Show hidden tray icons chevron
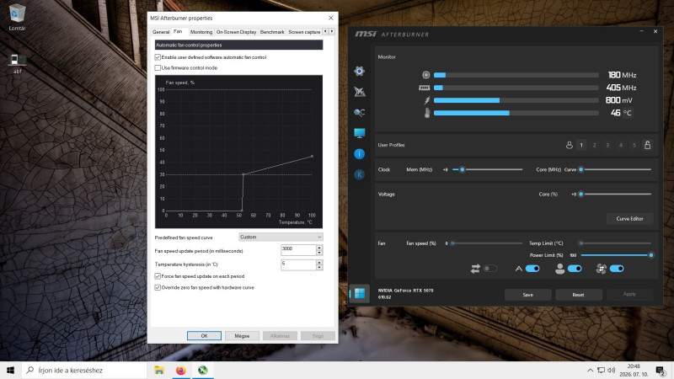The height and width of the screenshot is (379, 674). click(x=591, y=370)
